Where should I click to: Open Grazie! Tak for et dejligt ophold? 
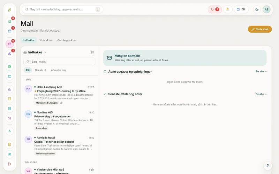tap(59, 146)
